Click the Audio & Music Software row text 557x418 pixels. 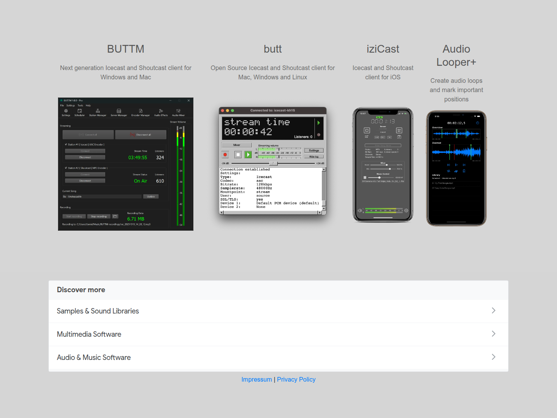[x=94, y=358]
